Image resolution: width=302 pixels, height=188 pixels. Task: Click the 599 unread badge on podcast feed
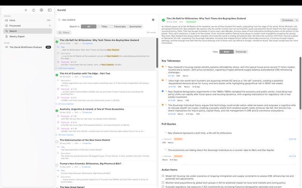click(x=48, y=47)
